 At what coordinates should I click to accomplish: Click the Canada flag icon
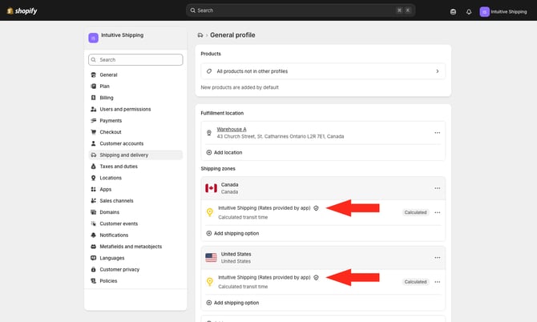coord(211,188)
